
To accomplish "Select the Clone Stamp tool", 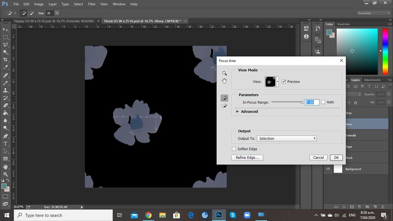I will click(5, 90).
